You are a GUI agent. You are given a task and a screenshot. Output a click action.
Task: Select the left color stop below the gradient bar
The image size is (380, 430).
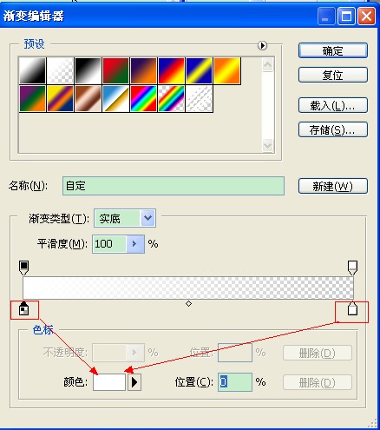[23, 308]
